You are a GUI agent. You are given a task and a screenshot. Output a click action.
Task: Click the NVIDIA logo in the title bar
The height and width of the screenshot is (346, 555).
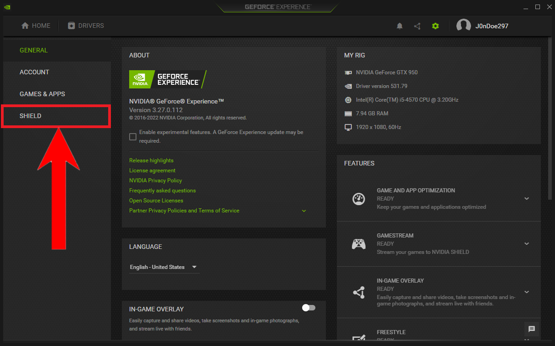[8, 7]
